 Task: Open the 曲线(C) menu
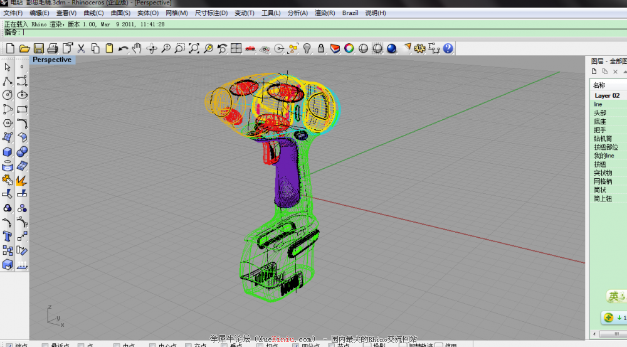coord(93,13)
